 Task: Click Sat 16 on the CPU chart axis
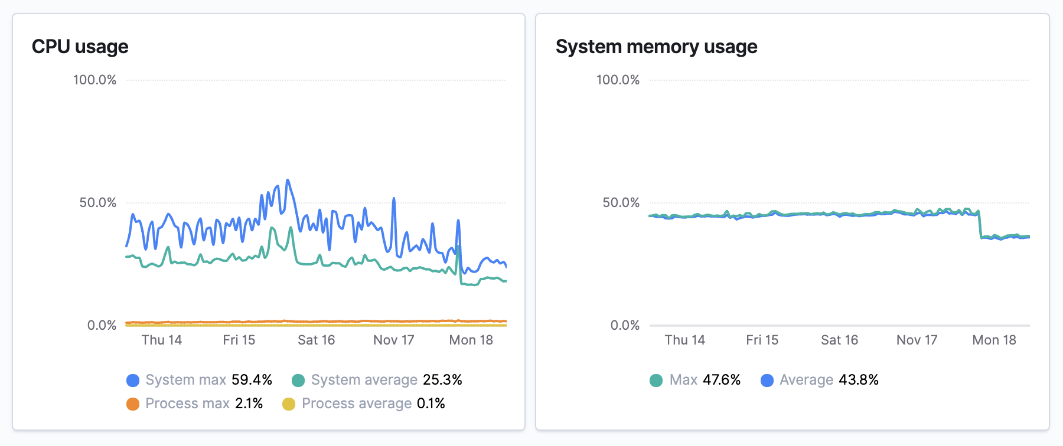pos(317,340)
